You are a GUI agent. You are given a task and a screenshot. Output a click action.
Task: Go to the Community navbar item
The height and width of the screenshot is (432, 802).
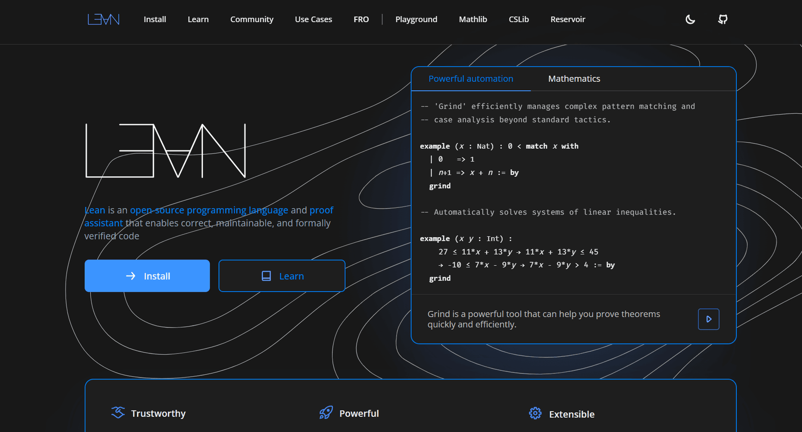click(252, 20)
